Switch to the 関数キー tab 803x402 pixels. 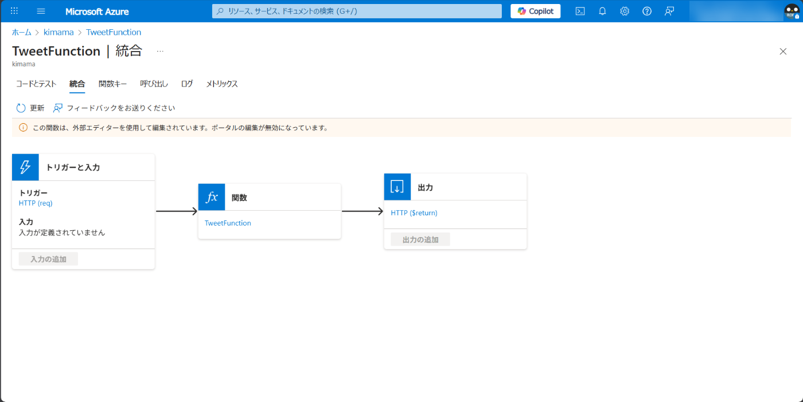click(113, 84)
